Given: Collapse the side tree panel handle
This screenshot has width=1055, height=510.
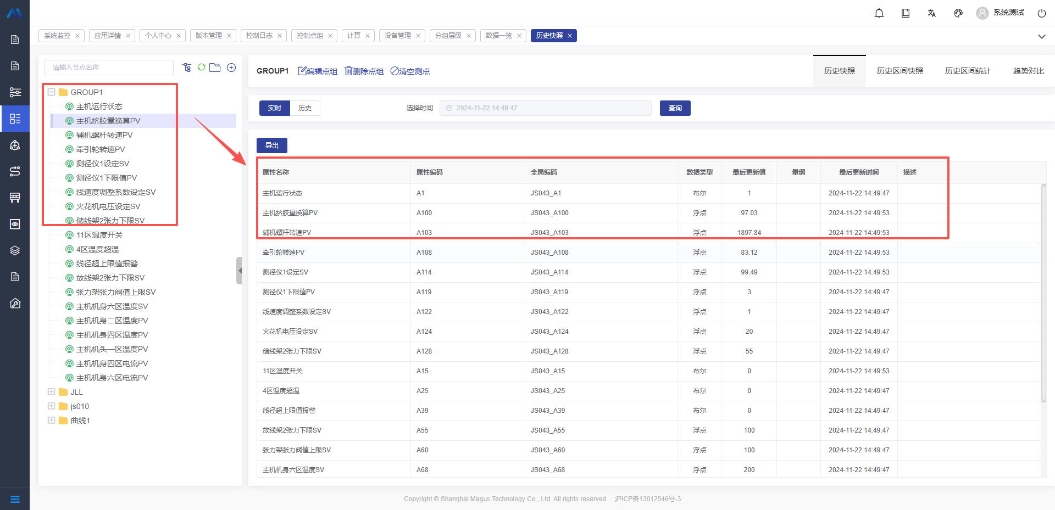Looking at the screenshot, I should tap(239, 271).
